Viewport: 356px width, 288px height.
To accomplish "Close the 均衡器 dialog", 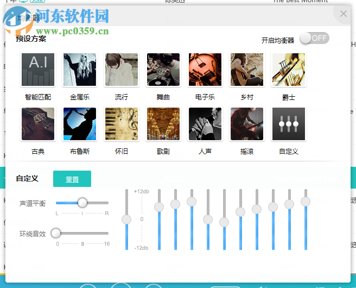I will (x=344, y=14).
